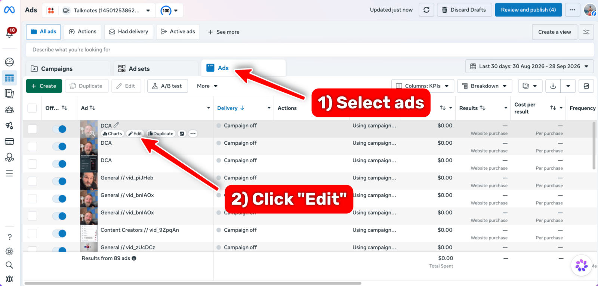Refresh the table data
This screenshot has width=598, height=286.
tap(426, 10)
